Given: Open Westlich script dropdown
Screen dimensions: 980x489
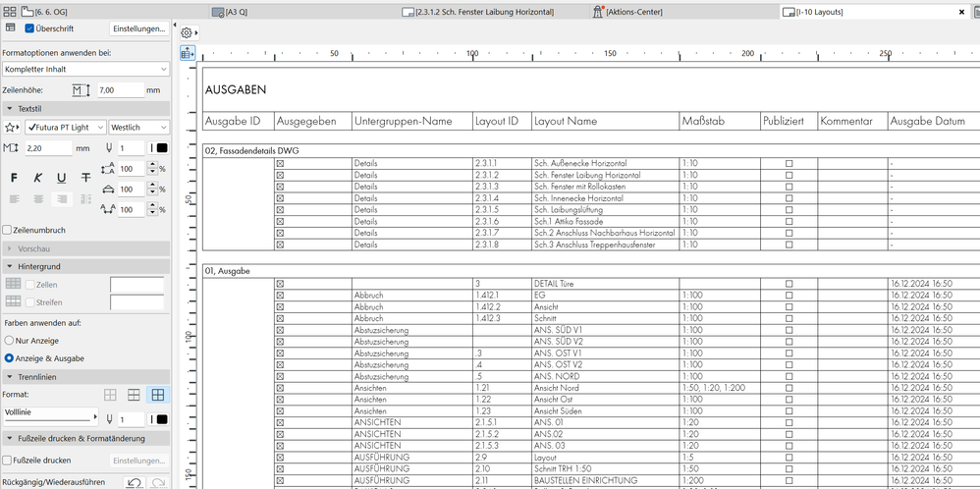Looking at the screenshot, I should click(138, 128).
